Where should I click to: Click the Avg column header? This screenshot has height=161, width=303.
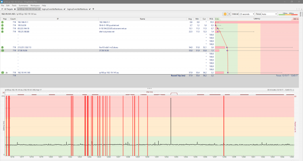pyautogui.click(x=191, y=19)
